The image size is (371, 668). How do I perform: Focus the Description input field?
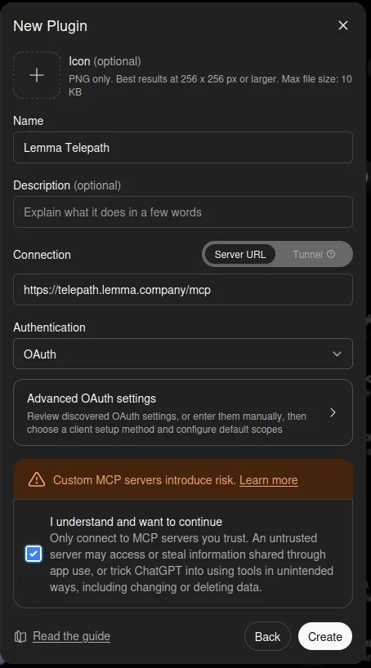[183, 212]
